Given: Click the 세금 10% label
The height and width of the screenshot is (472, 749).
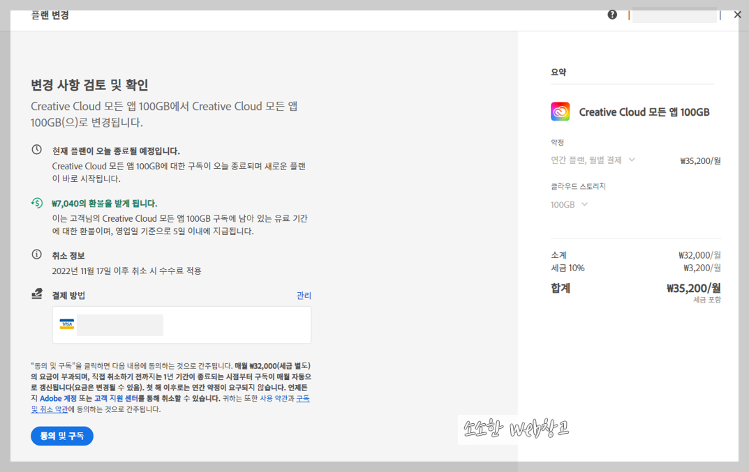Looking at the screenshot, I should pos(568,268).
